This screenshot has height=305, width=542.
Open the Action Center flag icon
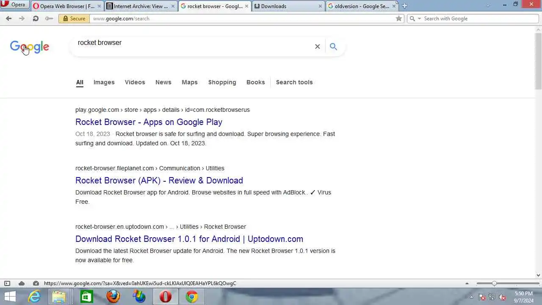481,297
